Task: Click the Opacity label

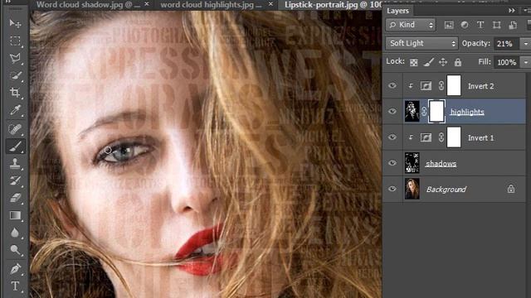Action: click(475, 43)
